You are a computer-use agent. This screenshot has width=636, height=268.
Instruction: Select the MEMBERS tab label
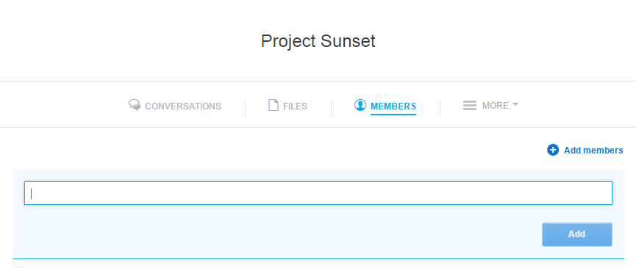pos(393,106)
